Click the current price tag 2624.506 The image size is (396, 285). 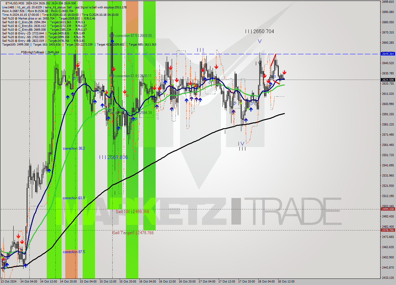pos(388,80)
